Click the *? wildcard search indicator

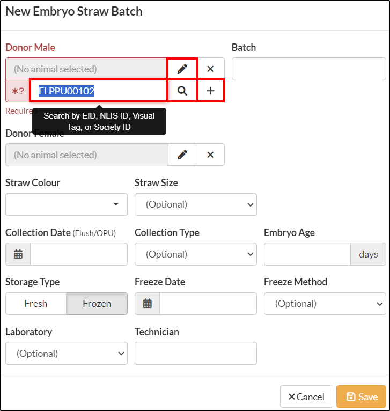18,91
